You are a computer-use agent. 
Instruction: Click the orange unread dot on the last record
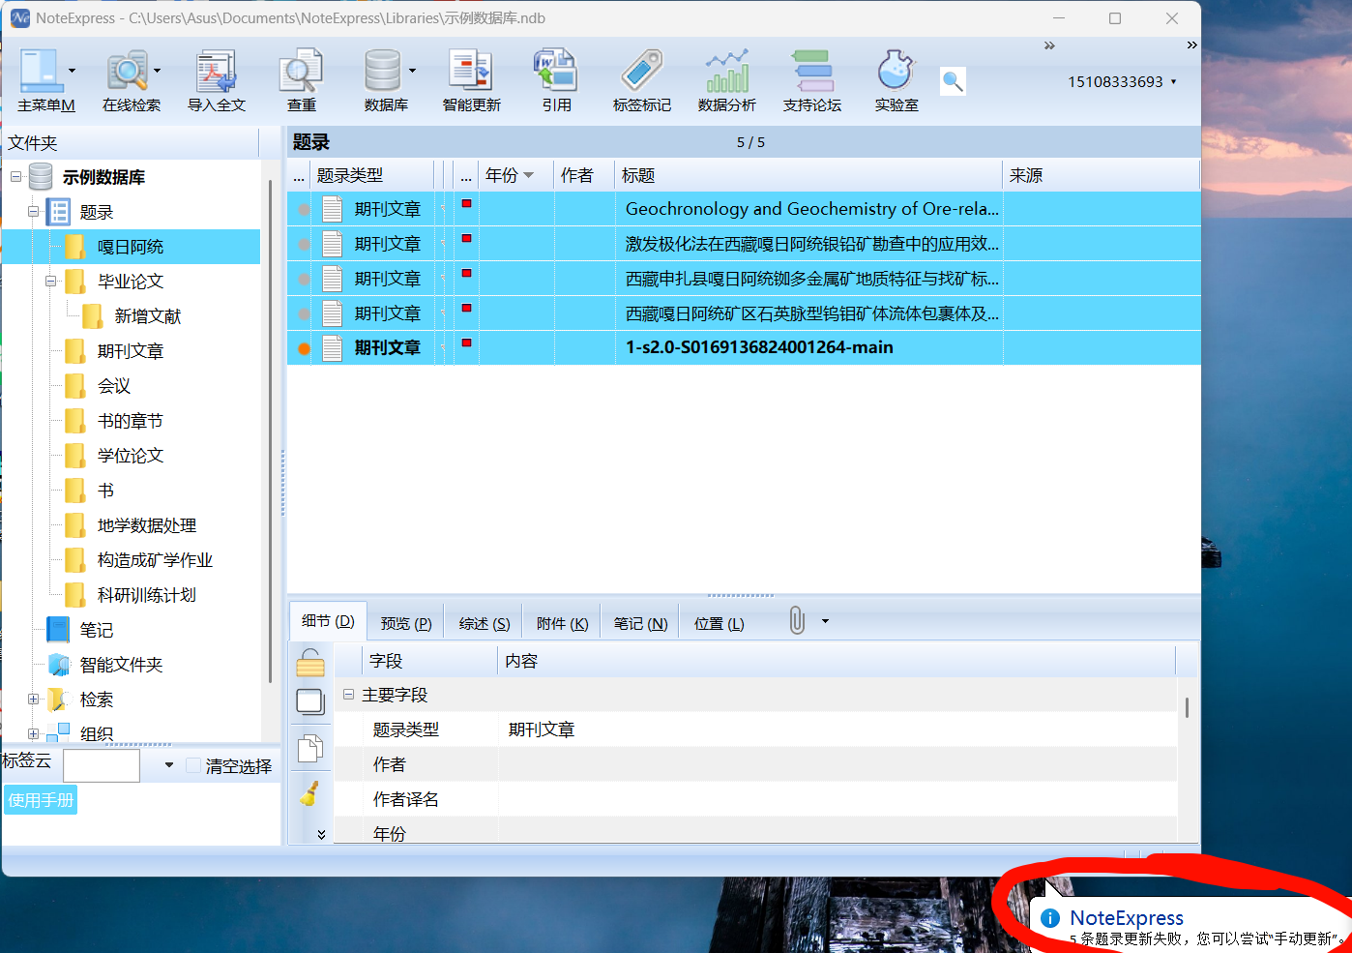coord(304,348)
